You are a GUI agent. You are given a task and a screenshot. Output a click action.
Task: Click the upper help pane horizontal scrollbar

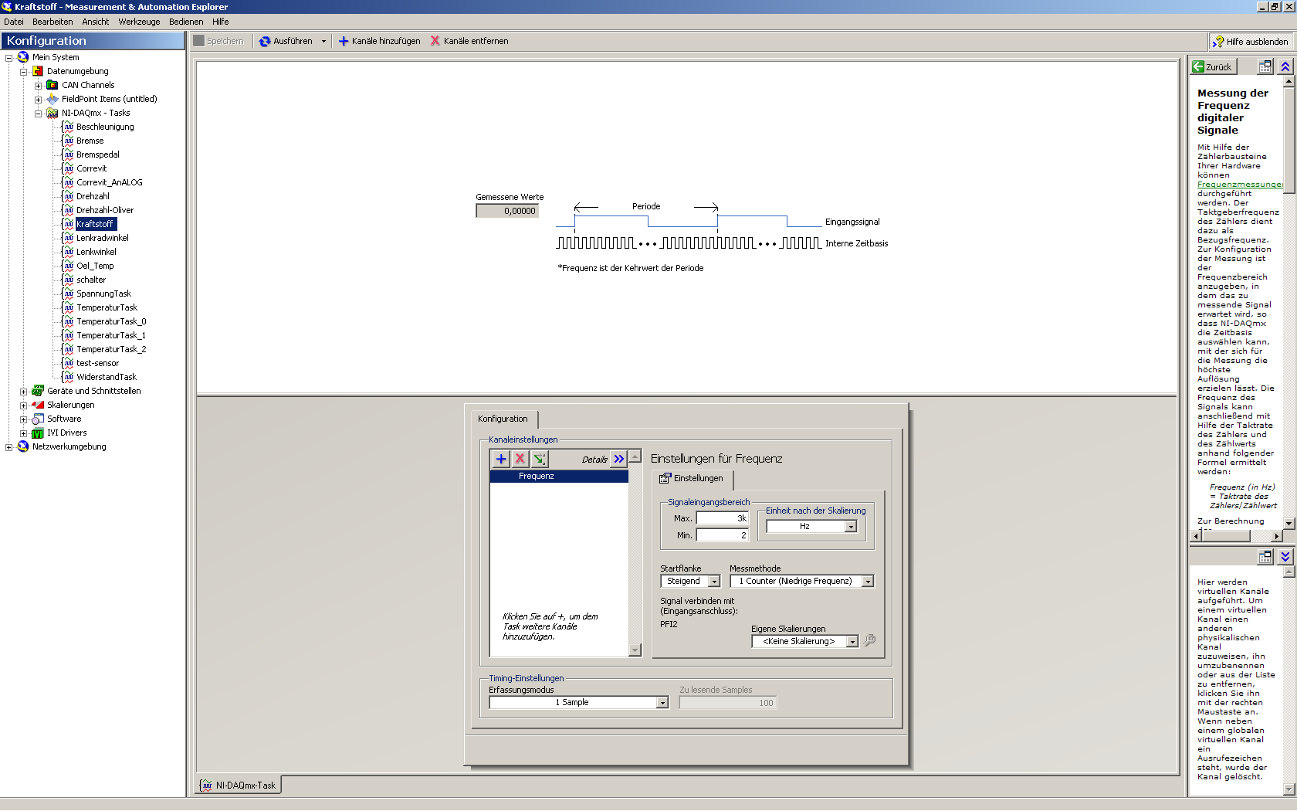[1237, 536]
